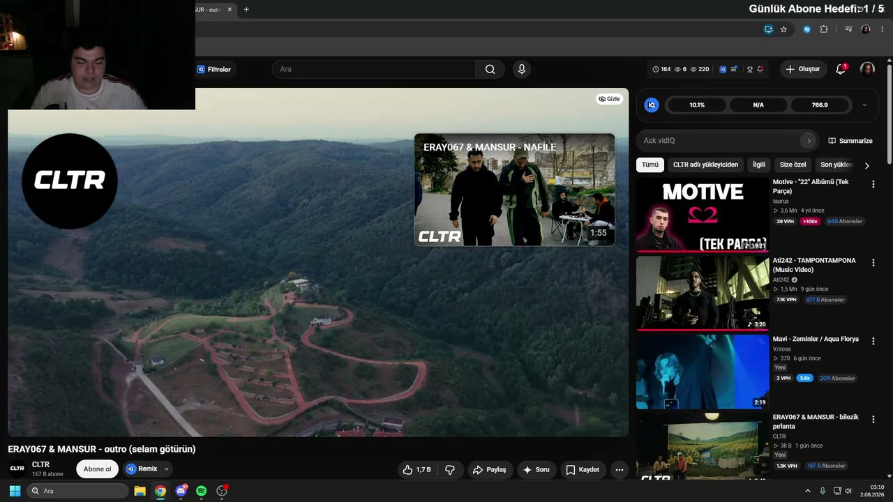
Task: Open options for Mavi - Zeminler video
Action: (873, 342)
